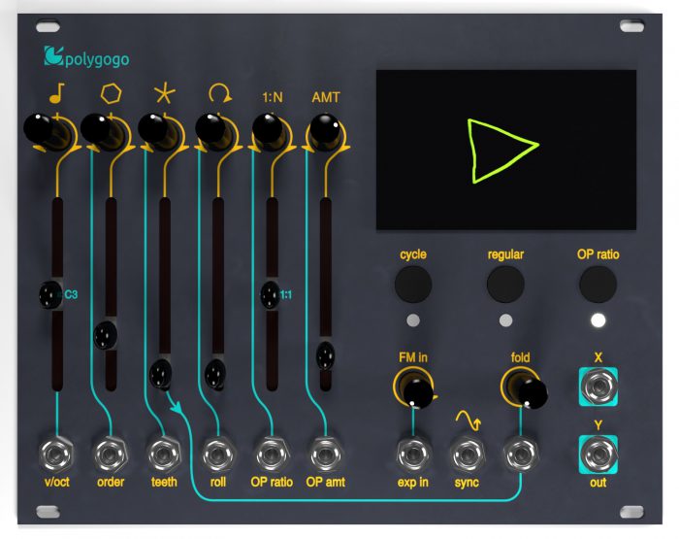Click the OP amt input jack
The height and width of the screenshot is (539, 679).
pos(326,455)
